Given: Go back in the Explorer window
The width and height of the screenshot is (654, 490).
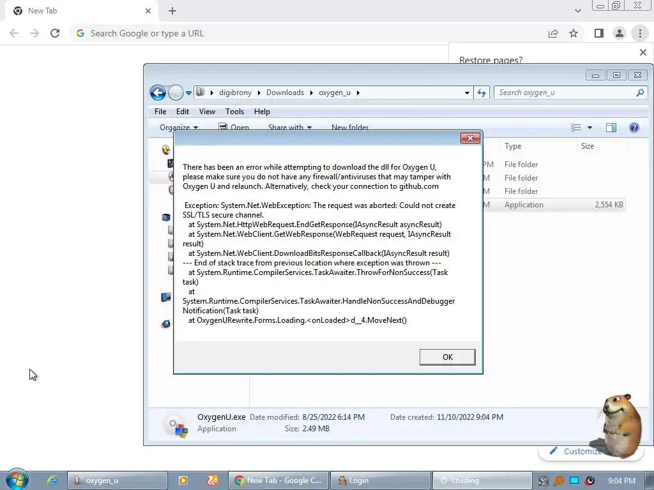Looking at the screenshot, I should coord(158,93).
